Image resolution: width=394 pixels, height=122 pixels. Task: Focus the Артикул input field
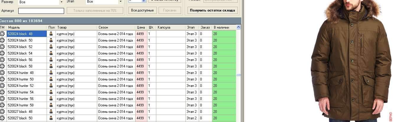point(41,11)
